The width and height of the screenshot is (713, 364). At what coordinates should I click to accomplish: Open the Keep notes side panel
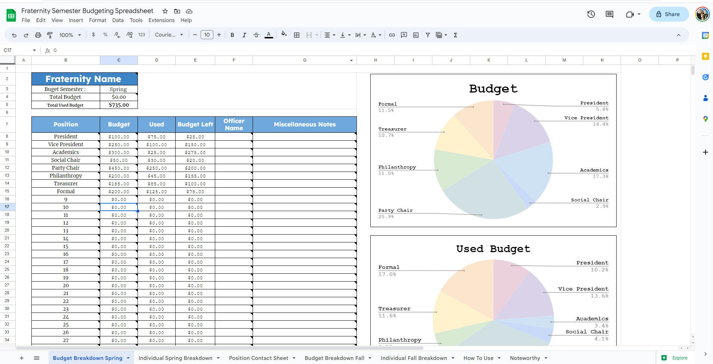[x=705, y=56]
